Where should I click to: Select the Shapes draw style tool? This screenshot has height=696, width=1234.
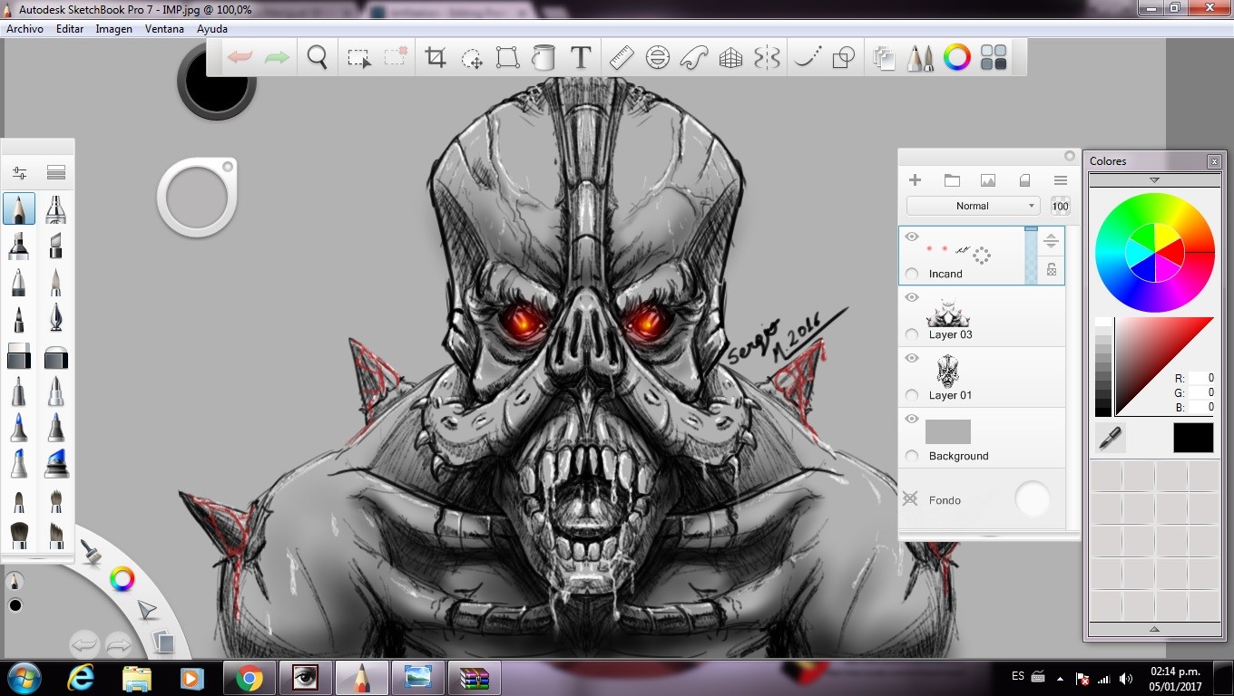tap(844, 58)
